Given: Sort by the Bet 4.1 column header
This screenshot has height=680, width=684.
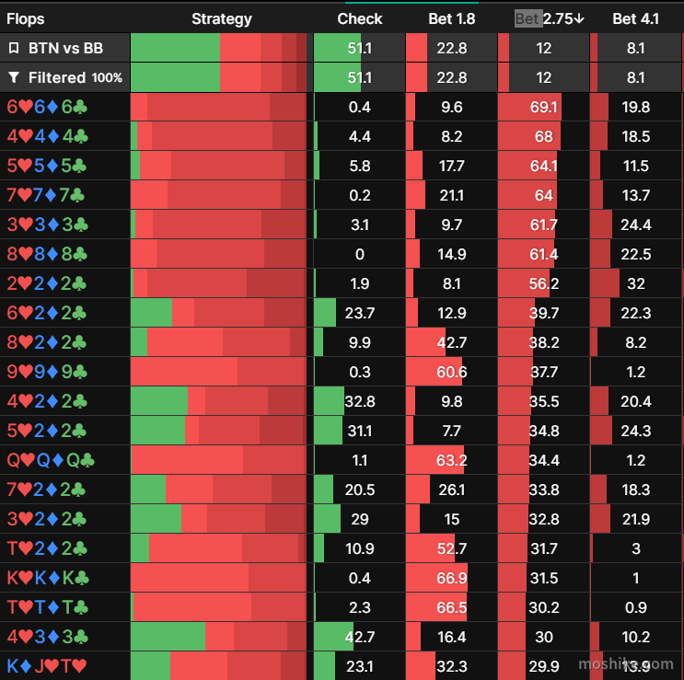Looking at the screenshot, I should 635,18.
